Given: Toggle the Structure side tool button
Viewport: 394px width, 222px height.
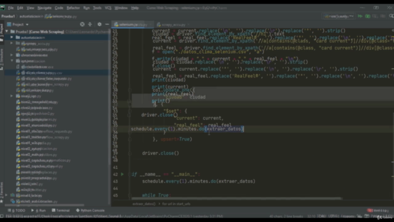Looking at the screenshot, I should pos(2,59).
